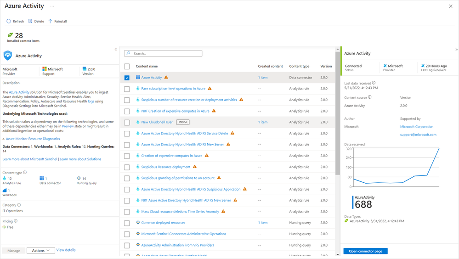Check the Suspicious Resource deployment checkbox

(127, 167)
